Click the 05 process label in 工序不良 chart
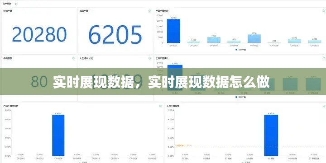The image size is (326, 163). coord(271,158)
